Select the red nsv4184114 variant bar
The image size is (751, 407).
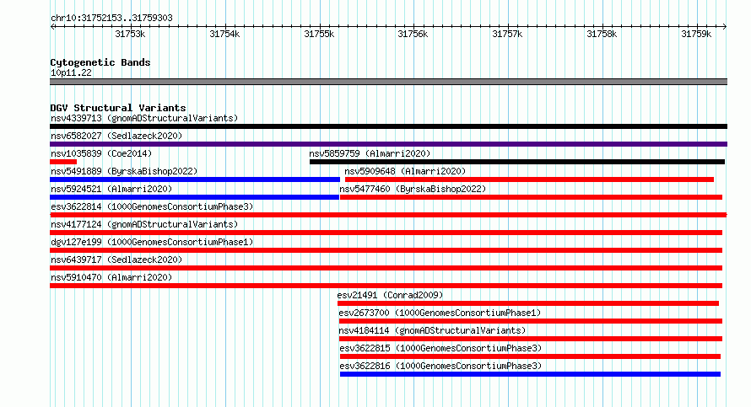coord(531,339)
